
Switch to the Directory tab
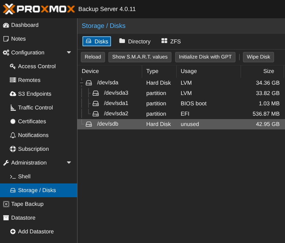click(x=135, y=41)
